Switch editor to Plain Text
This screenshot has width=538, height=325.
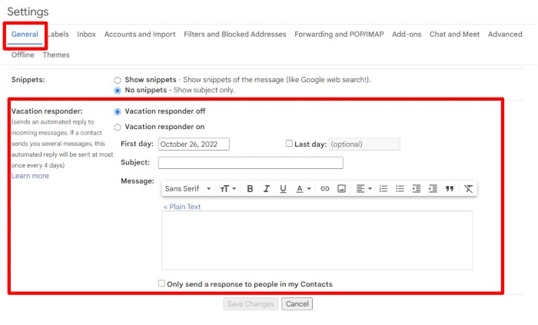pos(182,207)
